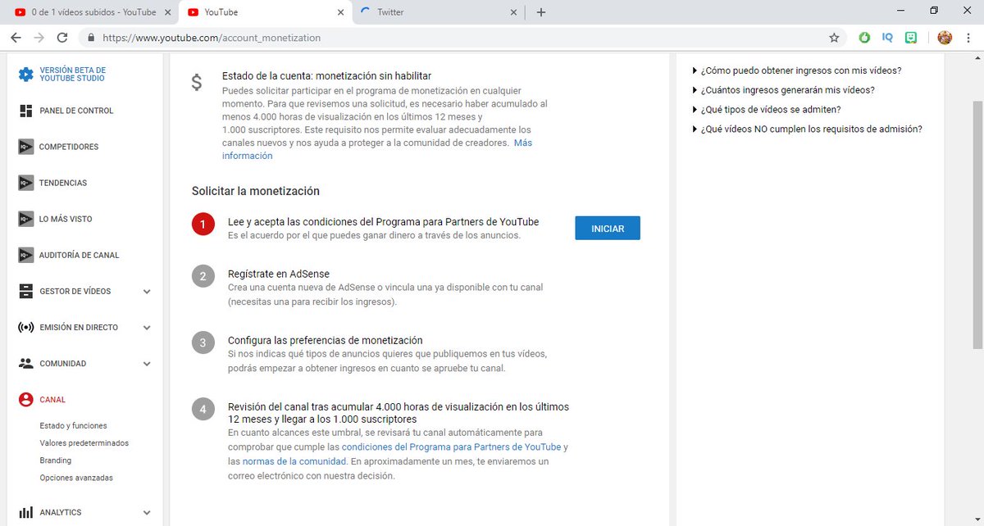Viewport: 984px width, 526px height.
Task: Click 'Configura las preferencias de monetización' heading
Action: pos(325,340)
